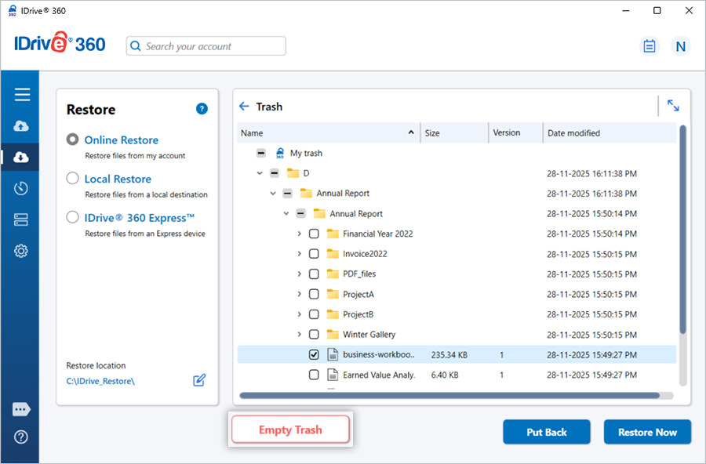Open the activity log calendar icon
The image size is (706, 464).
pyautogui.click(x=649, y=46)
